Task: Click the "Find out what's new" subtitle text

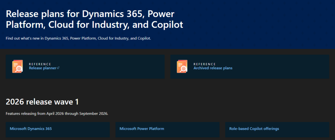Action: click(x=78, y=38)
